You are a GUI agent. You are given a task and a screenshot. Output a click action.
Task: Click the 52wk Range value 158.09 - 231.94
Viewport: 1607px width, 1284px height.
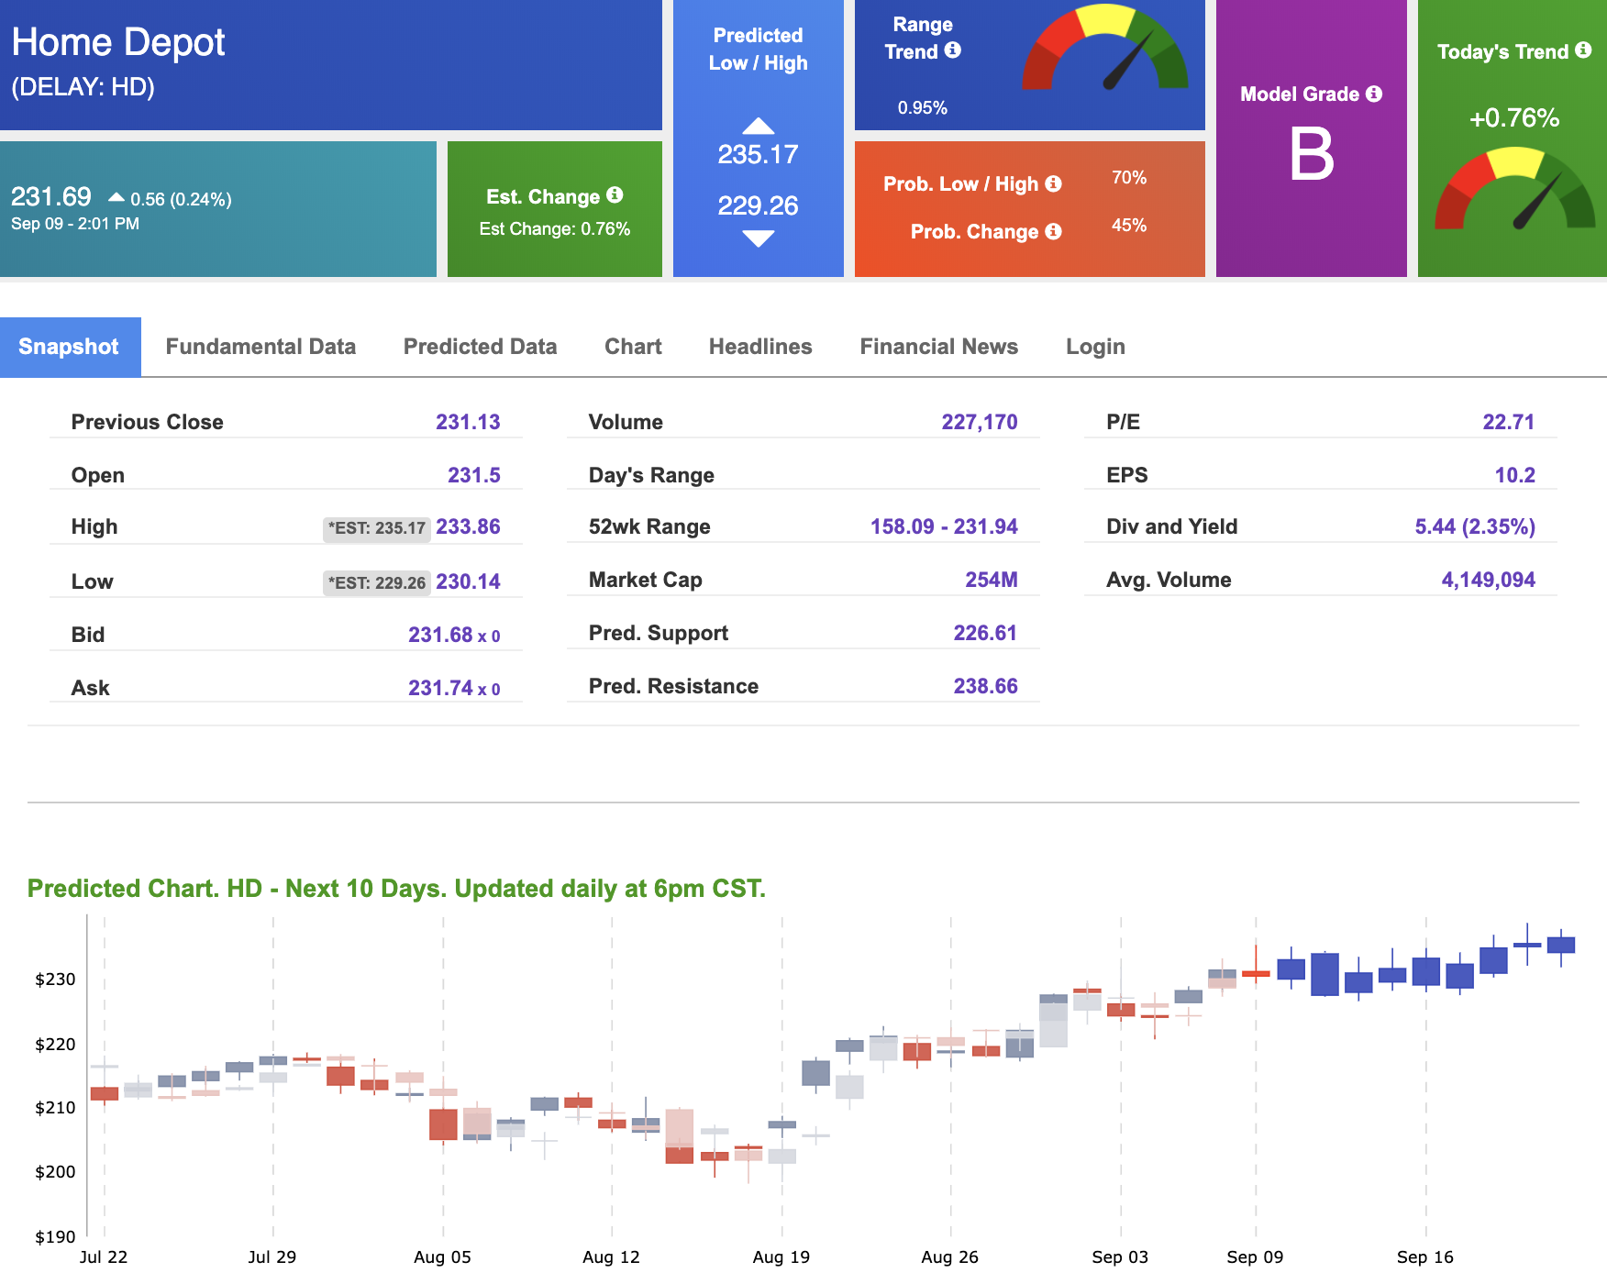(x=944, y=526)
